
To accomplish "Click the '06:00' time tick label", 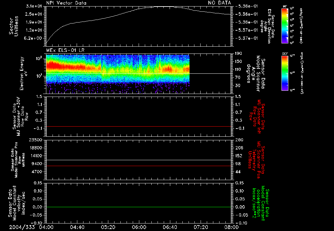I will pos(139,227).
